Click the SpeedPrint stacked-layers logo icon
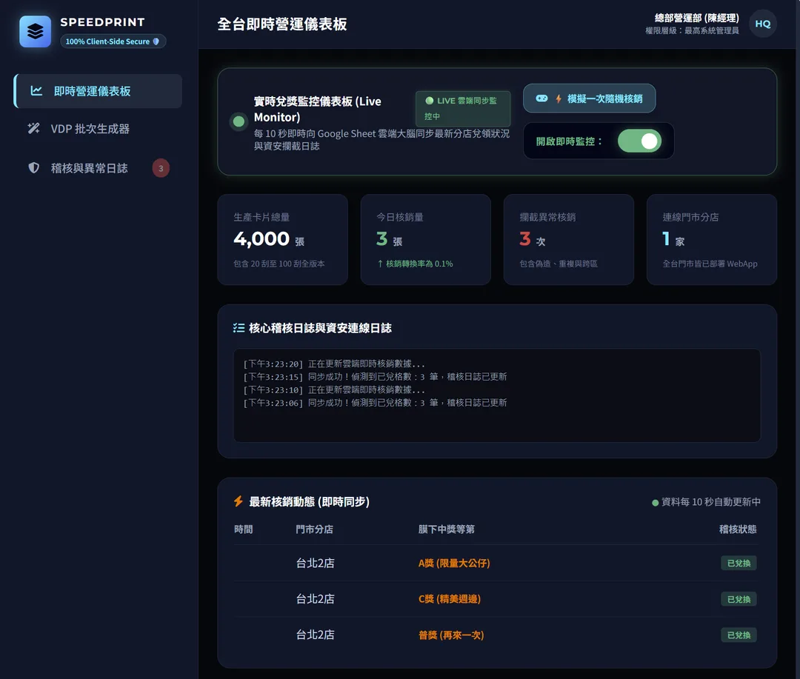800x679 pixels. coord(36,32)
